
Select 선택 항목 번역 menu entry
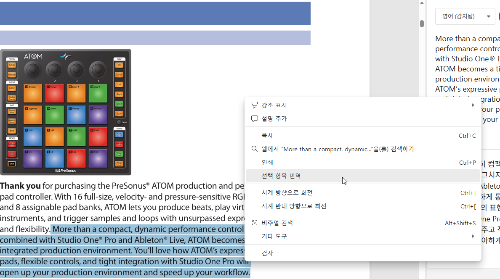[281, 176]
